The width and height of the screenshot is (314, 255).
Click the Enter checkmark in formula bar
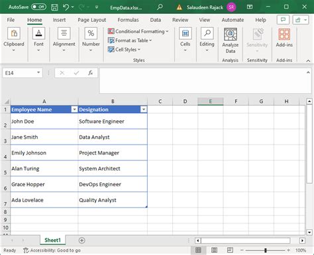[76, 73]
